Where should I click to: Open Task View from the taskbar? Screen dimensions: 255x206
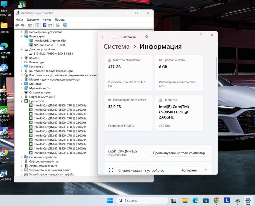[x=174, y=201]
